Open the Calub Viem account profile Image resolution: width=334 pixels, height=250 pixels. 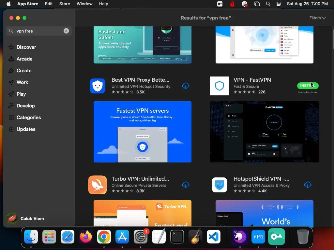click(x=25, y=218)
